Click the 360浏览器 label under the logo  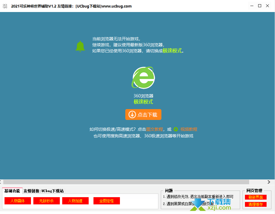tap(143, 96)
